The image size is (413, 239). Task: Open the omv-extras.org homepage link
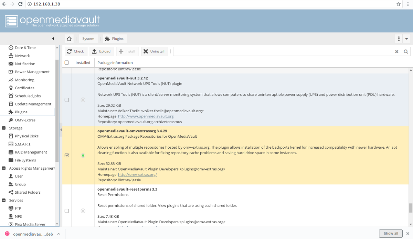pyautogui.click(x=137, y=174)
